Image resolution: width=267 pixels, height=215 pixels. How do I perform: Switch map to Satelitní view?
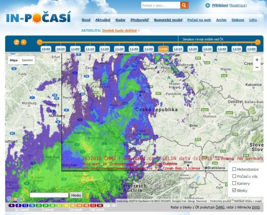pos(27,60)
